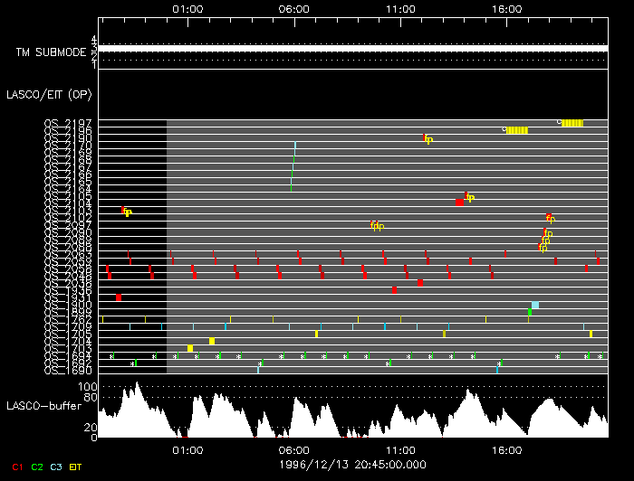This screenshot has height=481, width=634.
Task: Click the white TM submode band
Action: tap(353, 48)
